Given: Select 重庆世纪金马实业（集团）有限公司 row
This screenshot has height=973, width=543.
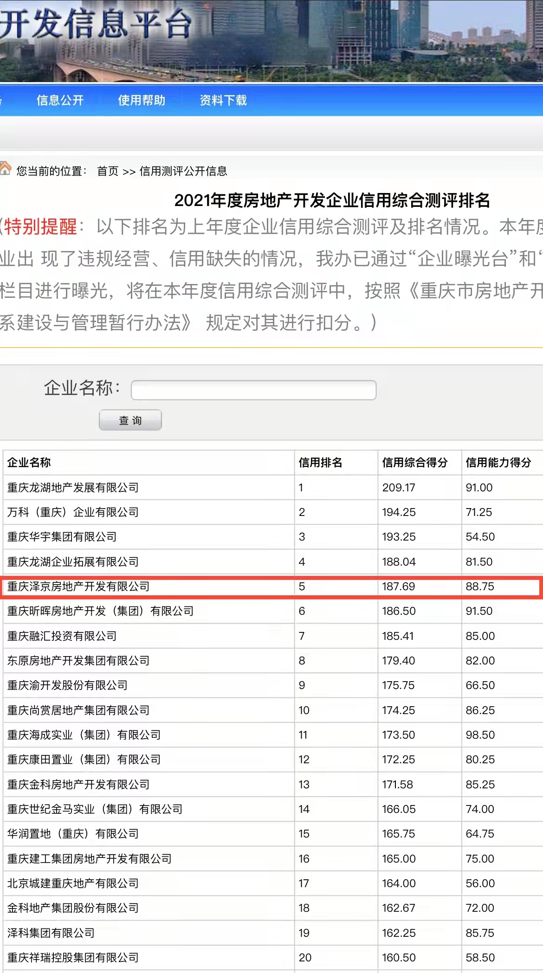Looking at the screenshot, I should coord(273,809).
